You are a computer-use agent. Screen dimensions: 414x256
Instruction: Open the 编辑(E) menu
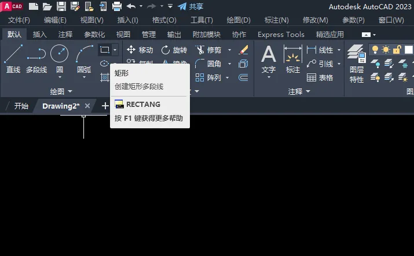[55, 20]
